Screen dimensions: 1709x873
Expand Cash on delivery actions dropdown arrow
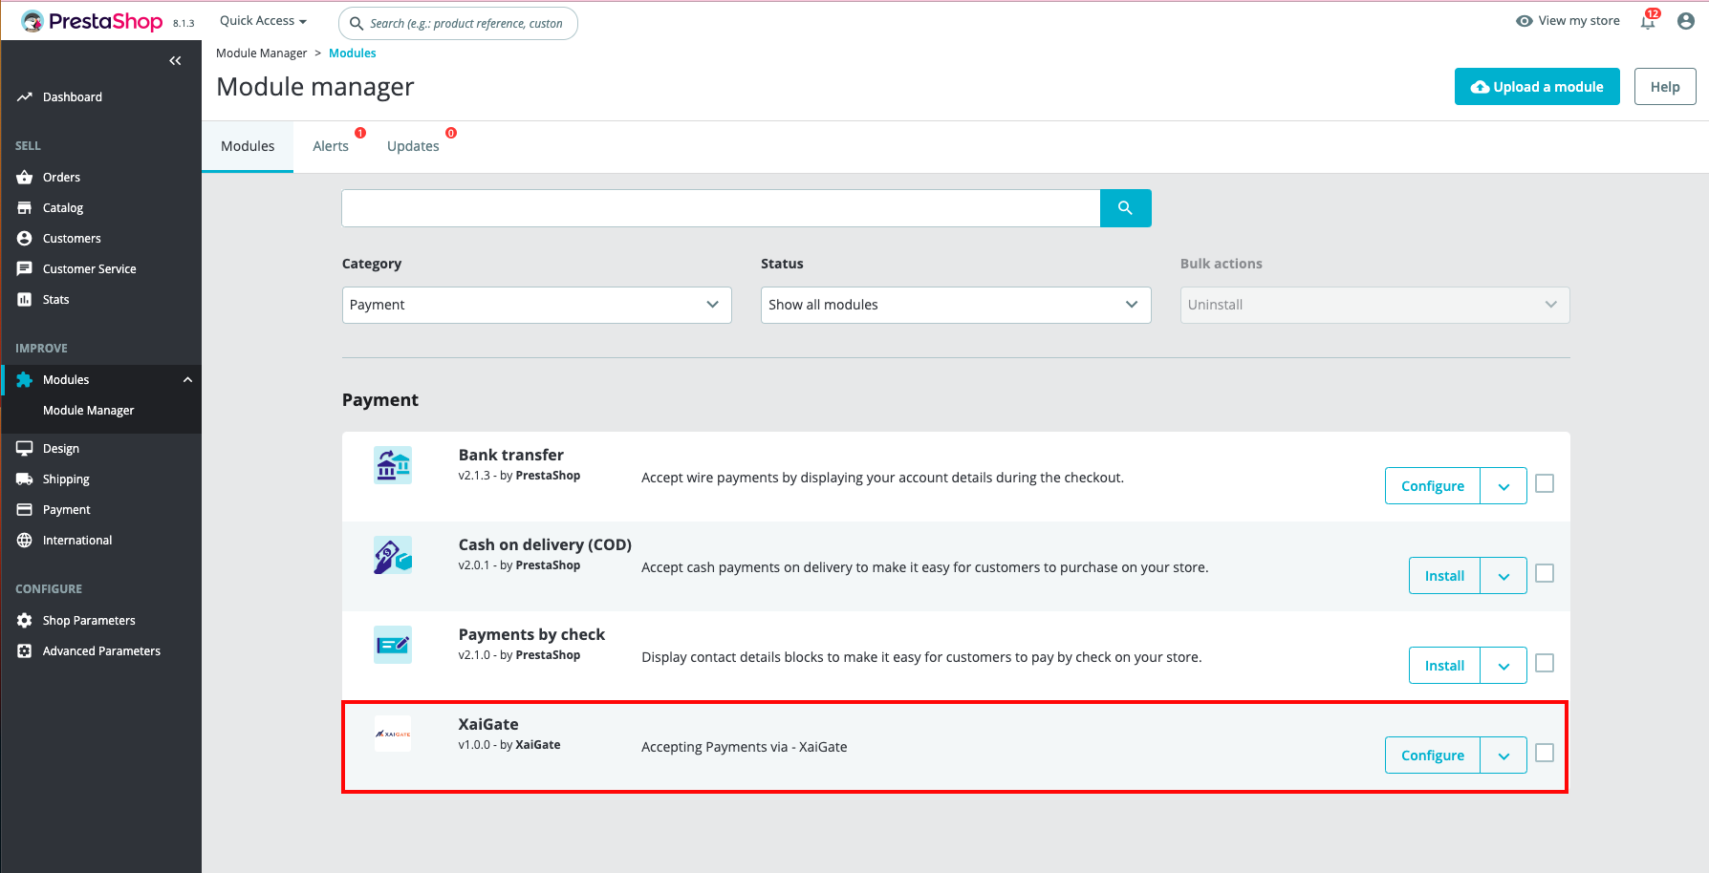click(x=1503, y=576)
